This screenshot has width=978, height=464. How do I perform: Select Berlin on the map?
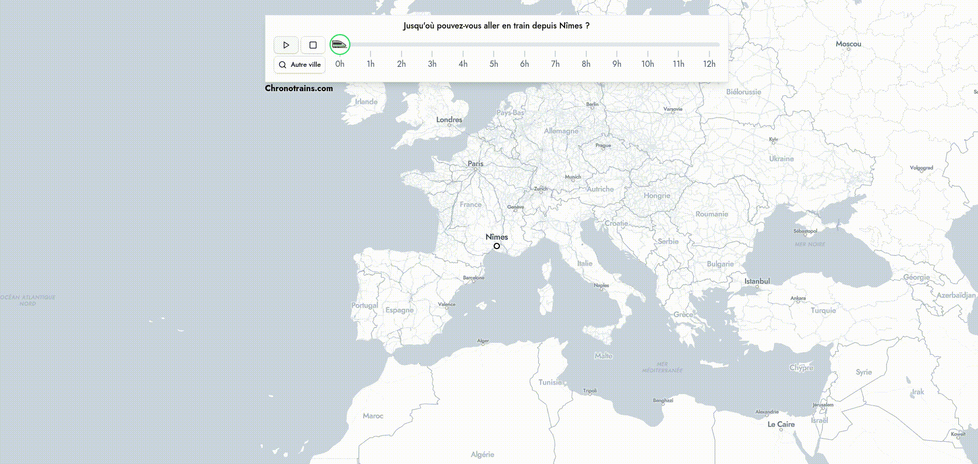tap(592, 105)
